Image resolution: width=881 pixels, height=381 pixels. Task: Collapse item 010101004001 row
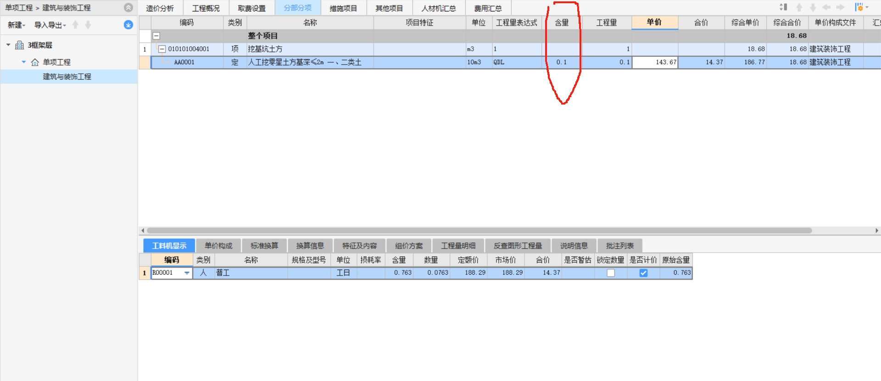(162, 49)
